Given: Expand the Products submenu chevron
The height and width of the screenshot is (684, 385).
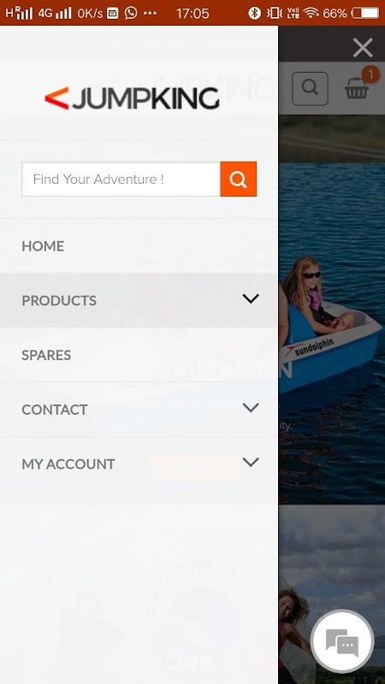Looking at the screenshot, I should (251, 298).
